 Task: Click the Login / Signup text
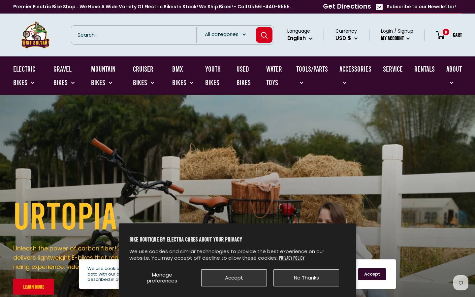397,31
